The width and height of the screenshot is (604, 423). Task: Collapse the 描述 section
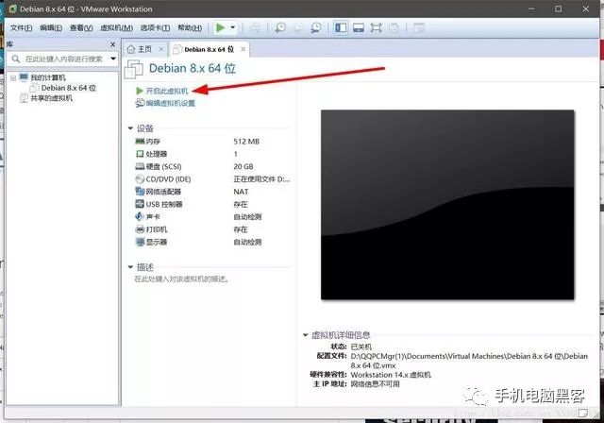[x=130, y=267]
